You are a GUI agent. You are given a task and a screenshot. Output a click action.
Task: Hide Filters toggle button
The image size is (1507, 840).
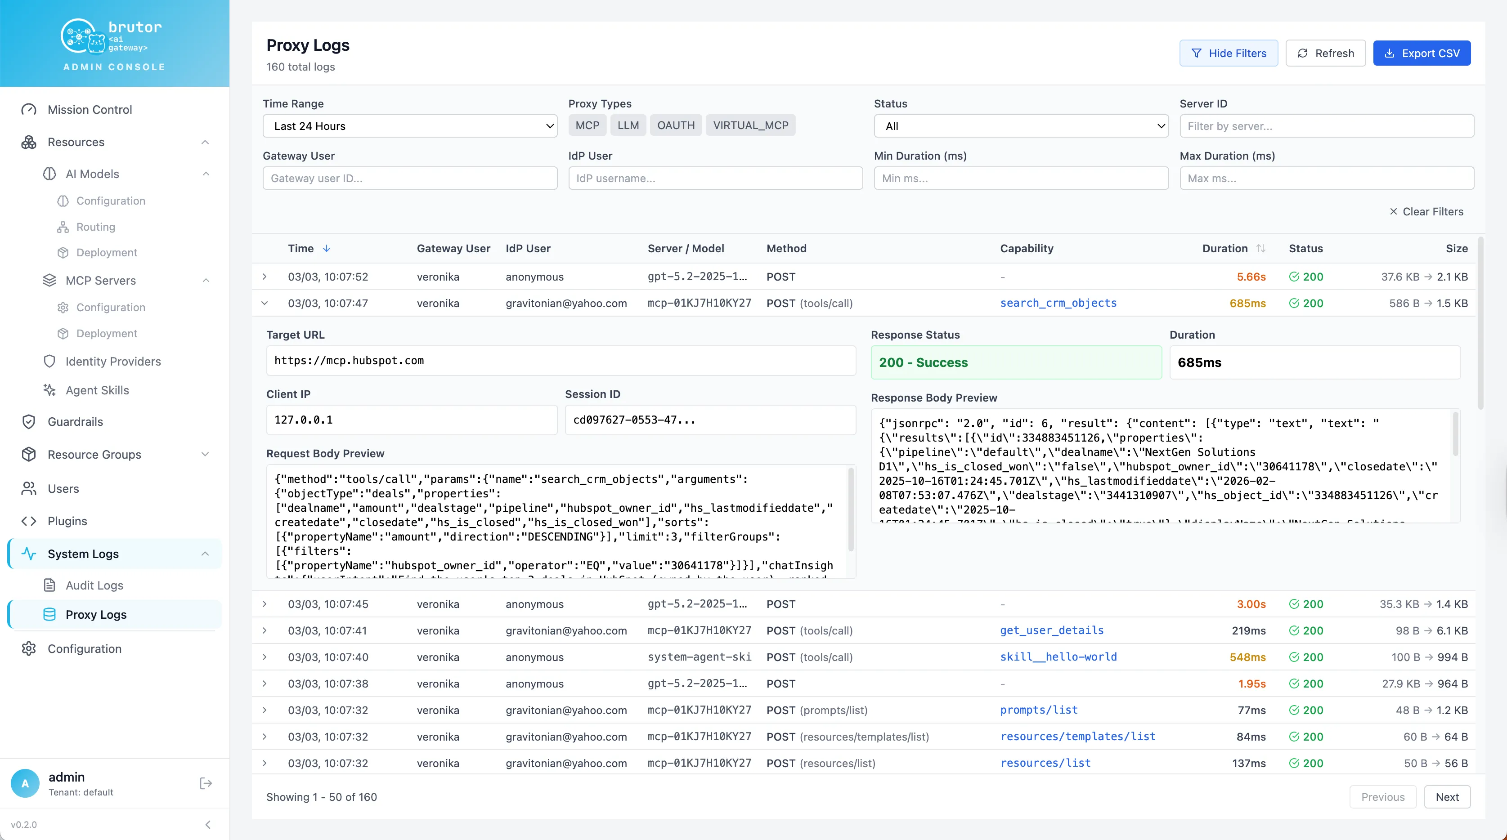click(1229, 53)
